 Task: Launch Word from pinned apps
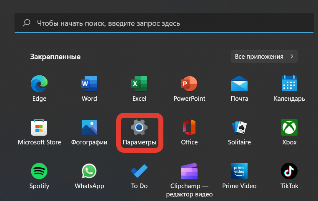89,84
